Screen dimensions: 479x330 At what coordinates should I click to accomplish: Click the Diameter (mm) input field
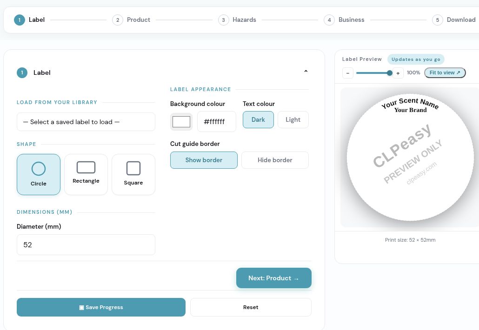[x=86, y=245]
